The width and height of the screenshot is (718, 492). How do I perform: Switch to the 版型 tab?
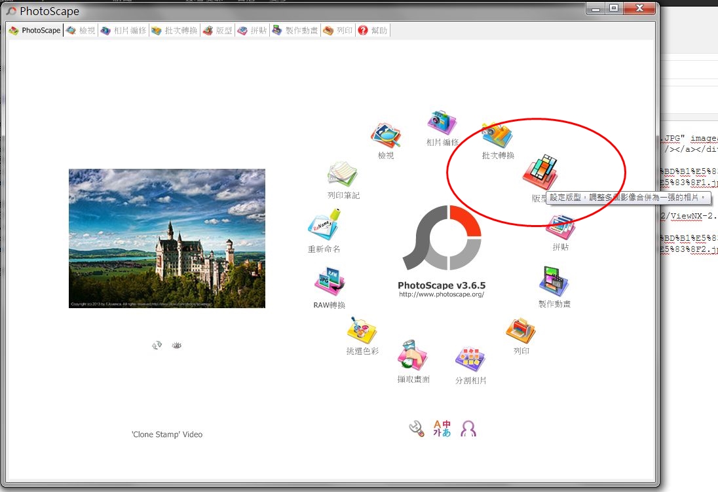pos(218,30)
